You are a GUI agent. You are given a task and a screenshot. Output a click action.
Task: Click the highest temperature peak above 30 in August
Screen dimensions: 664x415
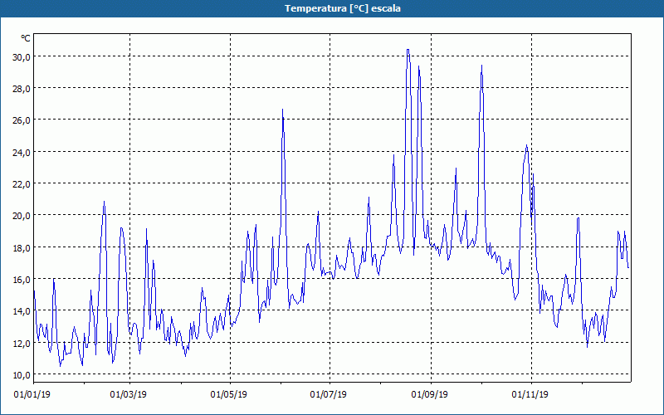408,50
